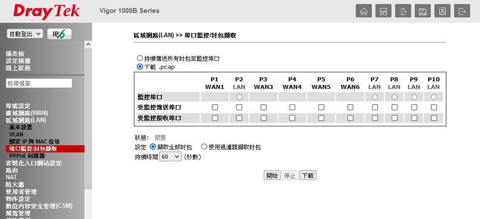Select P2 LAN as monitor port

point(239,97)
